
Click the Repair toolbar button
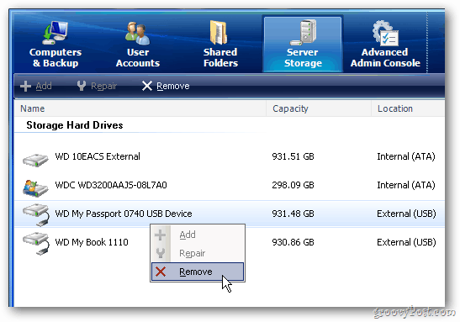pyautogui.click(x=97, y=86)
